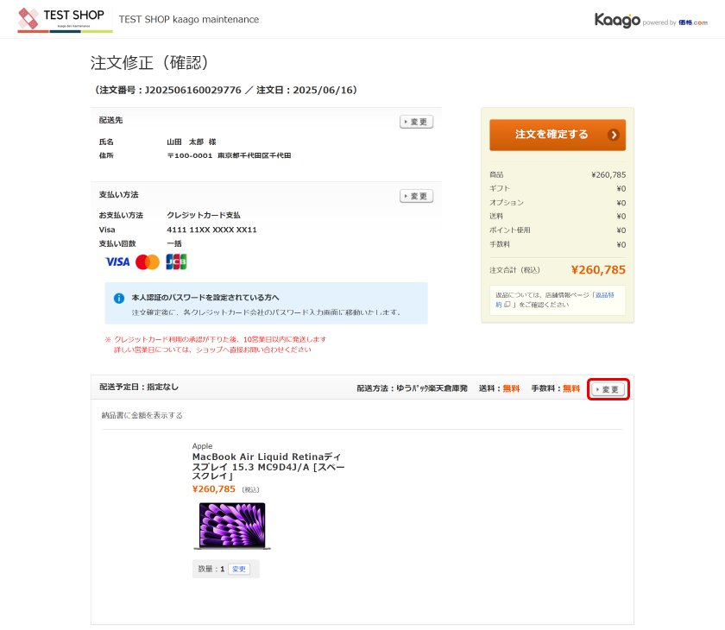This screenshot has width=725, height=630.
Task: Click 納品書に金額を表示する text
Action: coord(142,415)
